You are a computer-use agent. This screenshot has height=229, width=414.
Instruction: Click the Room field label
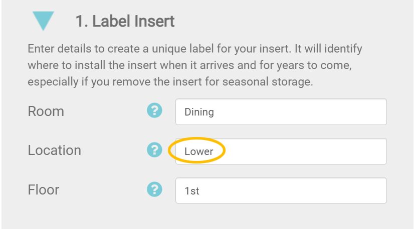[x=46, y=111]
